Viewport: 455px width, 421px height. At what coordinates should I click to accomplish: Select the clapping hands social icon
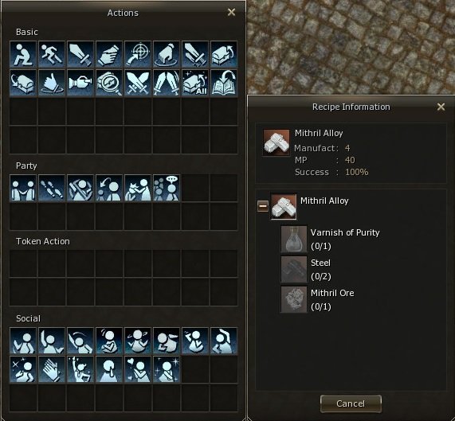click(x=52, y=370)
